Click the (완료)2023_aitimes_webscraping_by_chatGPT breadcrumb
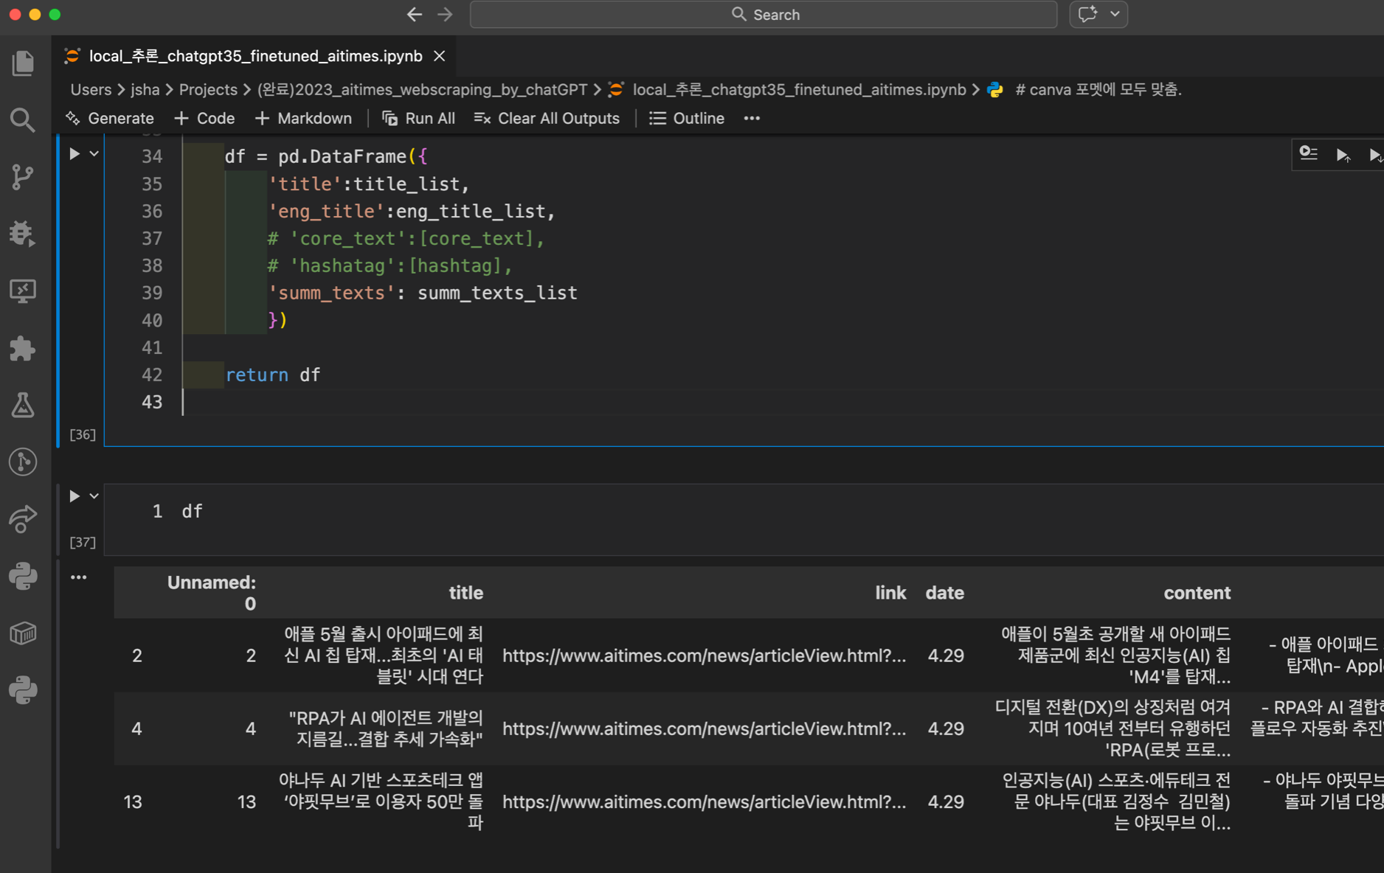 pos(422,89)
